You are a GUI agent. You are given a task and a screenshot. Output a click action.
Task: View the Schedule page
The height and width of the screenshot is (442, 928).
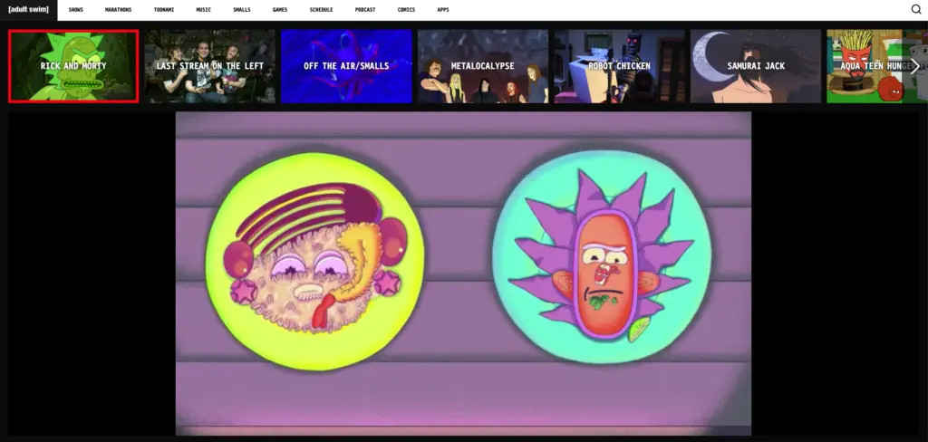tap(322, 10)
